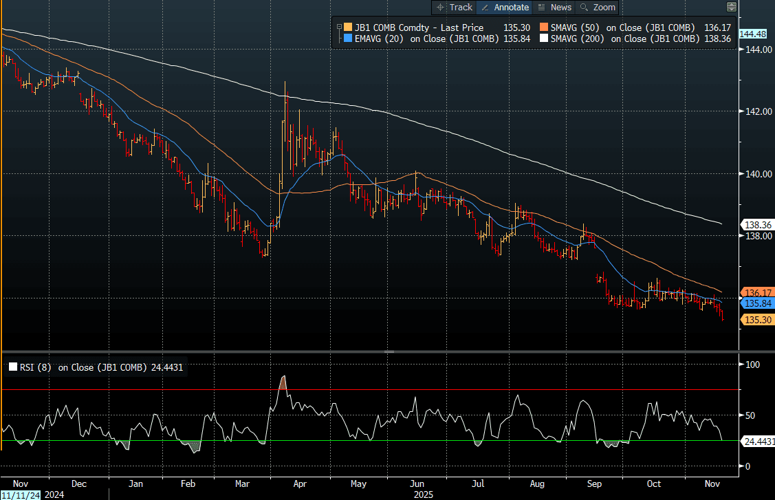Select the EMAVG (20) on Close legend label
The width and height of the screenshot is (775, 500).
coord(426,39)
